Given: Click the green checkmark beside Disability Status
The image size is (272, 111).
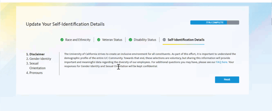Looking at the screenshot, I should tap(130, 40).
